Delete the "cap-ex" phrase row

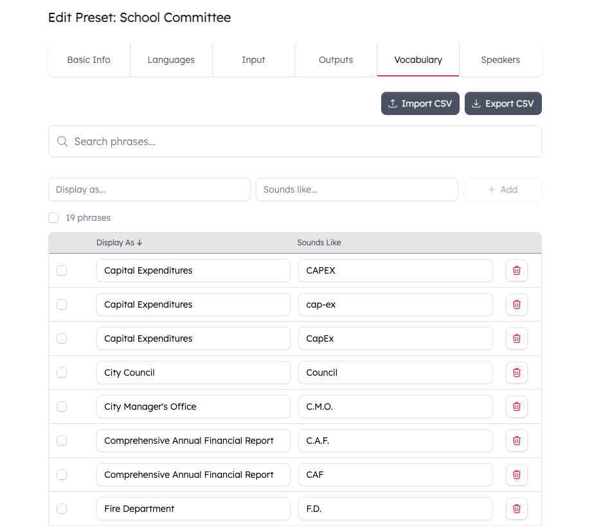[x=516, y=304]
